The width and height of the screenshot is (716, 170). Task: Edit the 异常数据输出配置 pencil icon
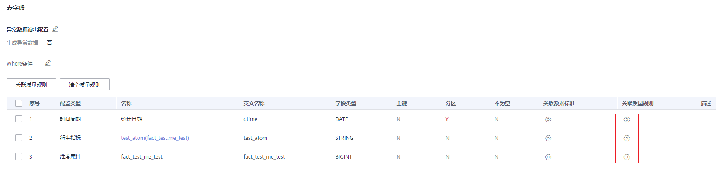point(55,29)
